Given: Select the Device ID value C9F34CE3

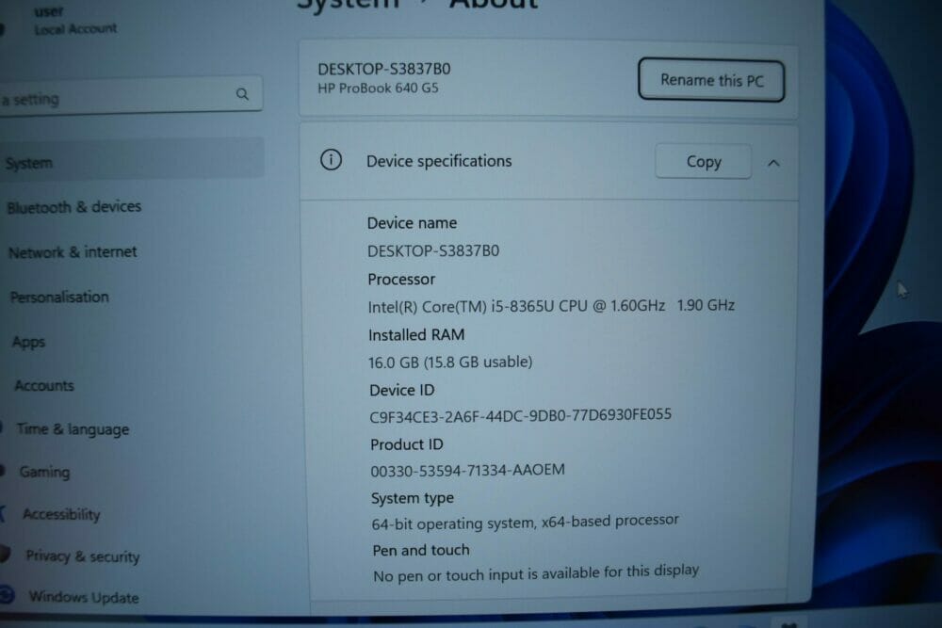Looking at the screenshot, I should [520, 415].
